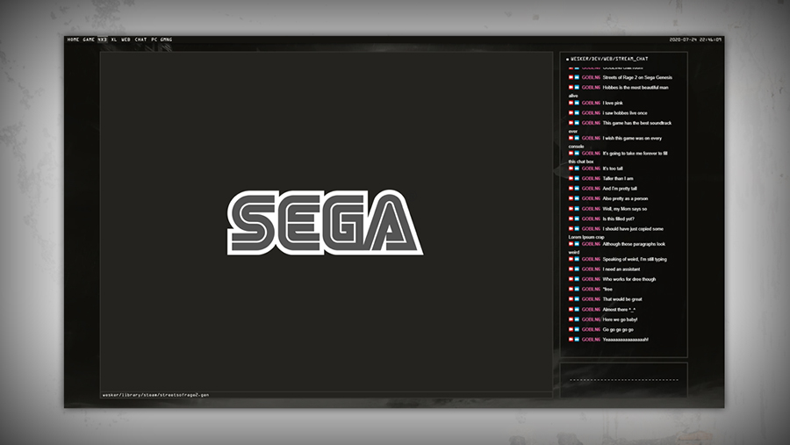
Task: Click blue badge beside 'Go go go go go'
Action: click(x=577, y=330)
